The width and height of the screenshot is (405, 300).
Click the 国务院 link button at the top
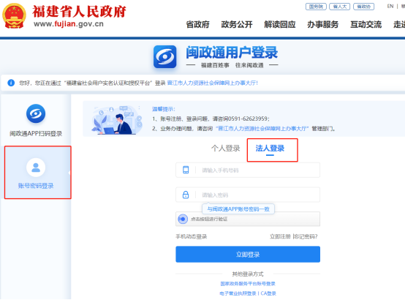[316, 7]
